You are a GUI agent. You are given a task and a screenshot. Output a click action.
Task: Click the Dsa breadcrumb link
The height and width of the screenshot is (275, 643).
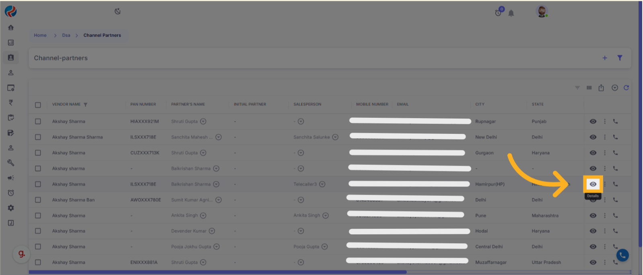pos(66,35)
